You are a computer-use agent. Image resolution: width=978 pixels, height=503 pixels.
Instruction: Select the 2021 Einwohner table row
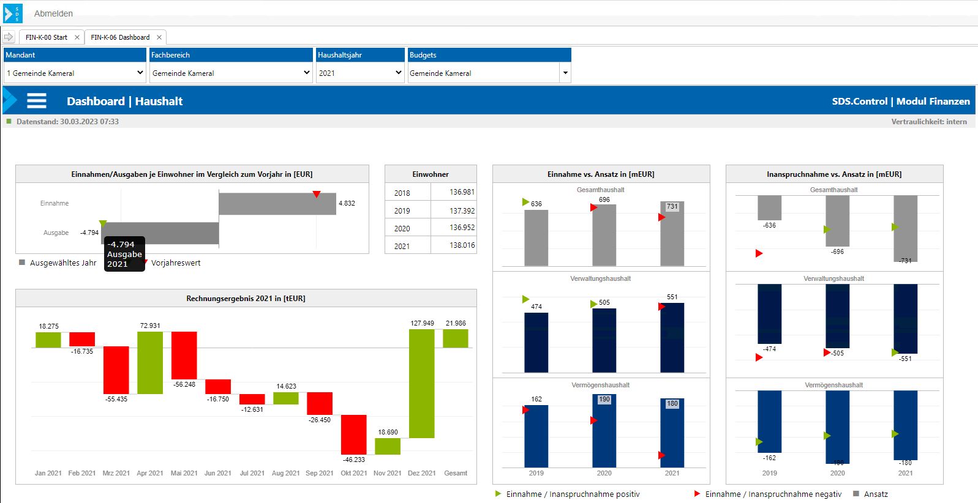pyautogui.click(x=431, y=246)
